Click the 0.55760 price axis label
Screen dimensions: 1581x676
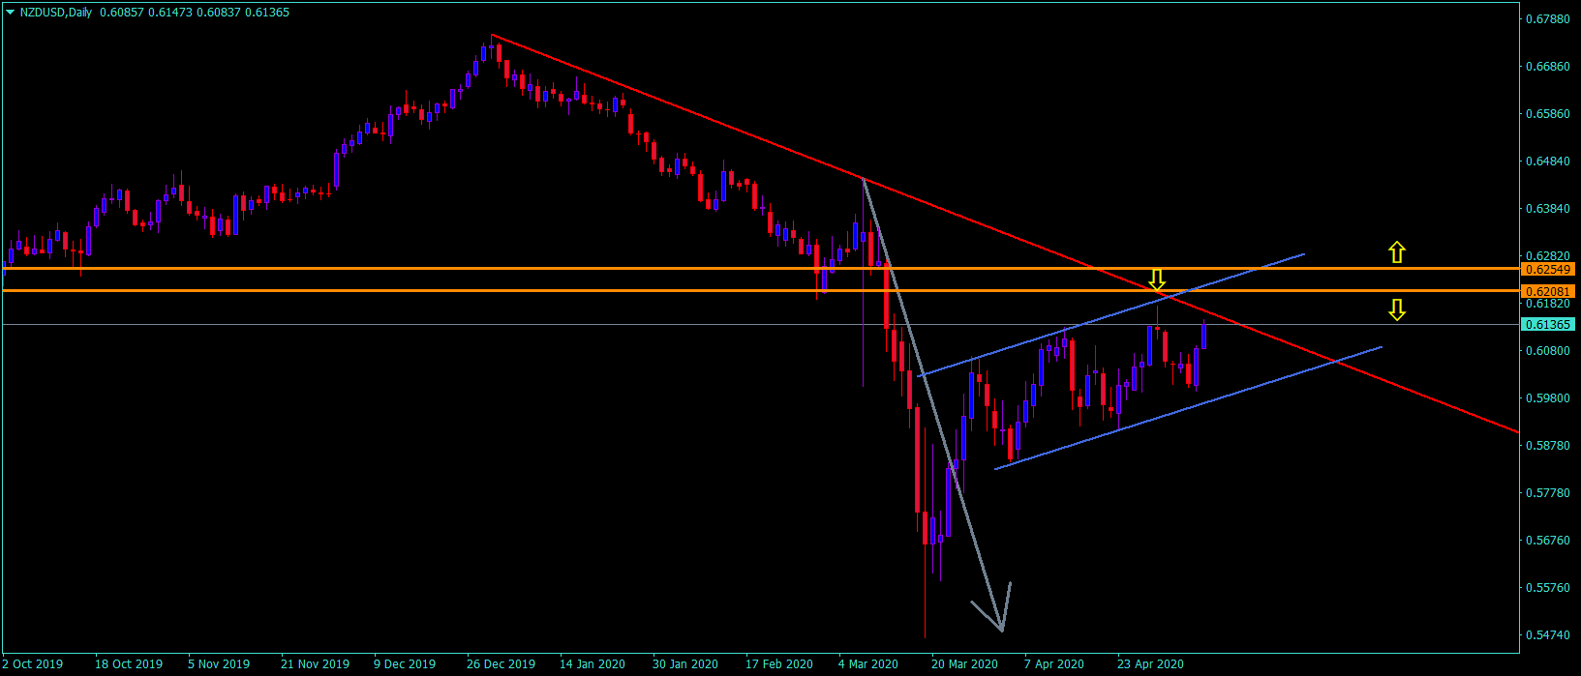coord(1546,588)
